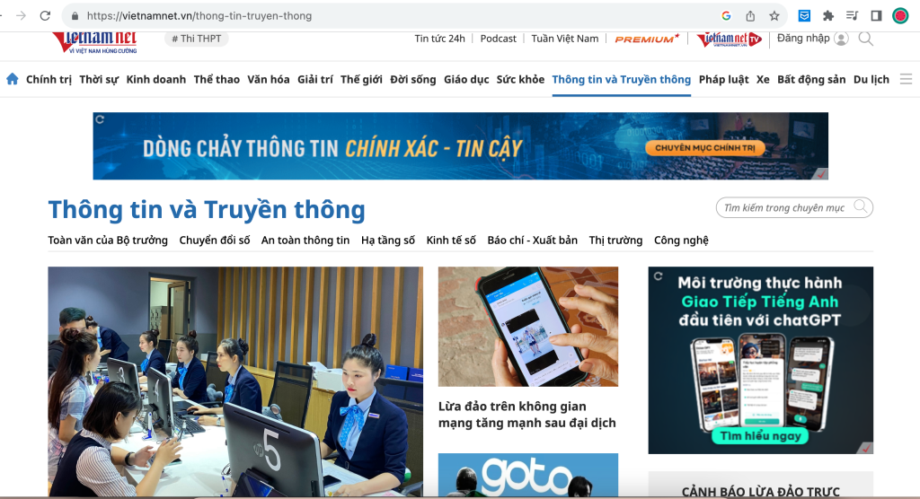
Task: Click the browser forward arrow
Action: 22,16
